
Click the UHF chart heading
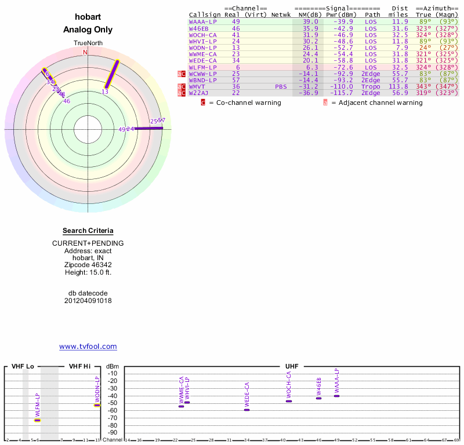(292, 366)
